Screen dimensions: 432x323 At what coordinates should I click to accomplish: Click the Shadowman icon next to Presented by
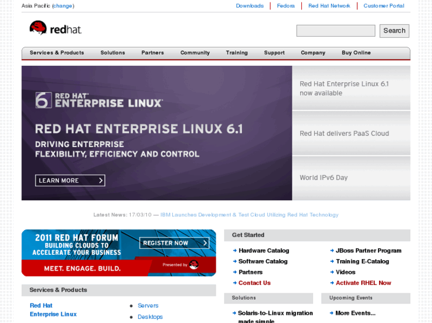coord(194,265)
